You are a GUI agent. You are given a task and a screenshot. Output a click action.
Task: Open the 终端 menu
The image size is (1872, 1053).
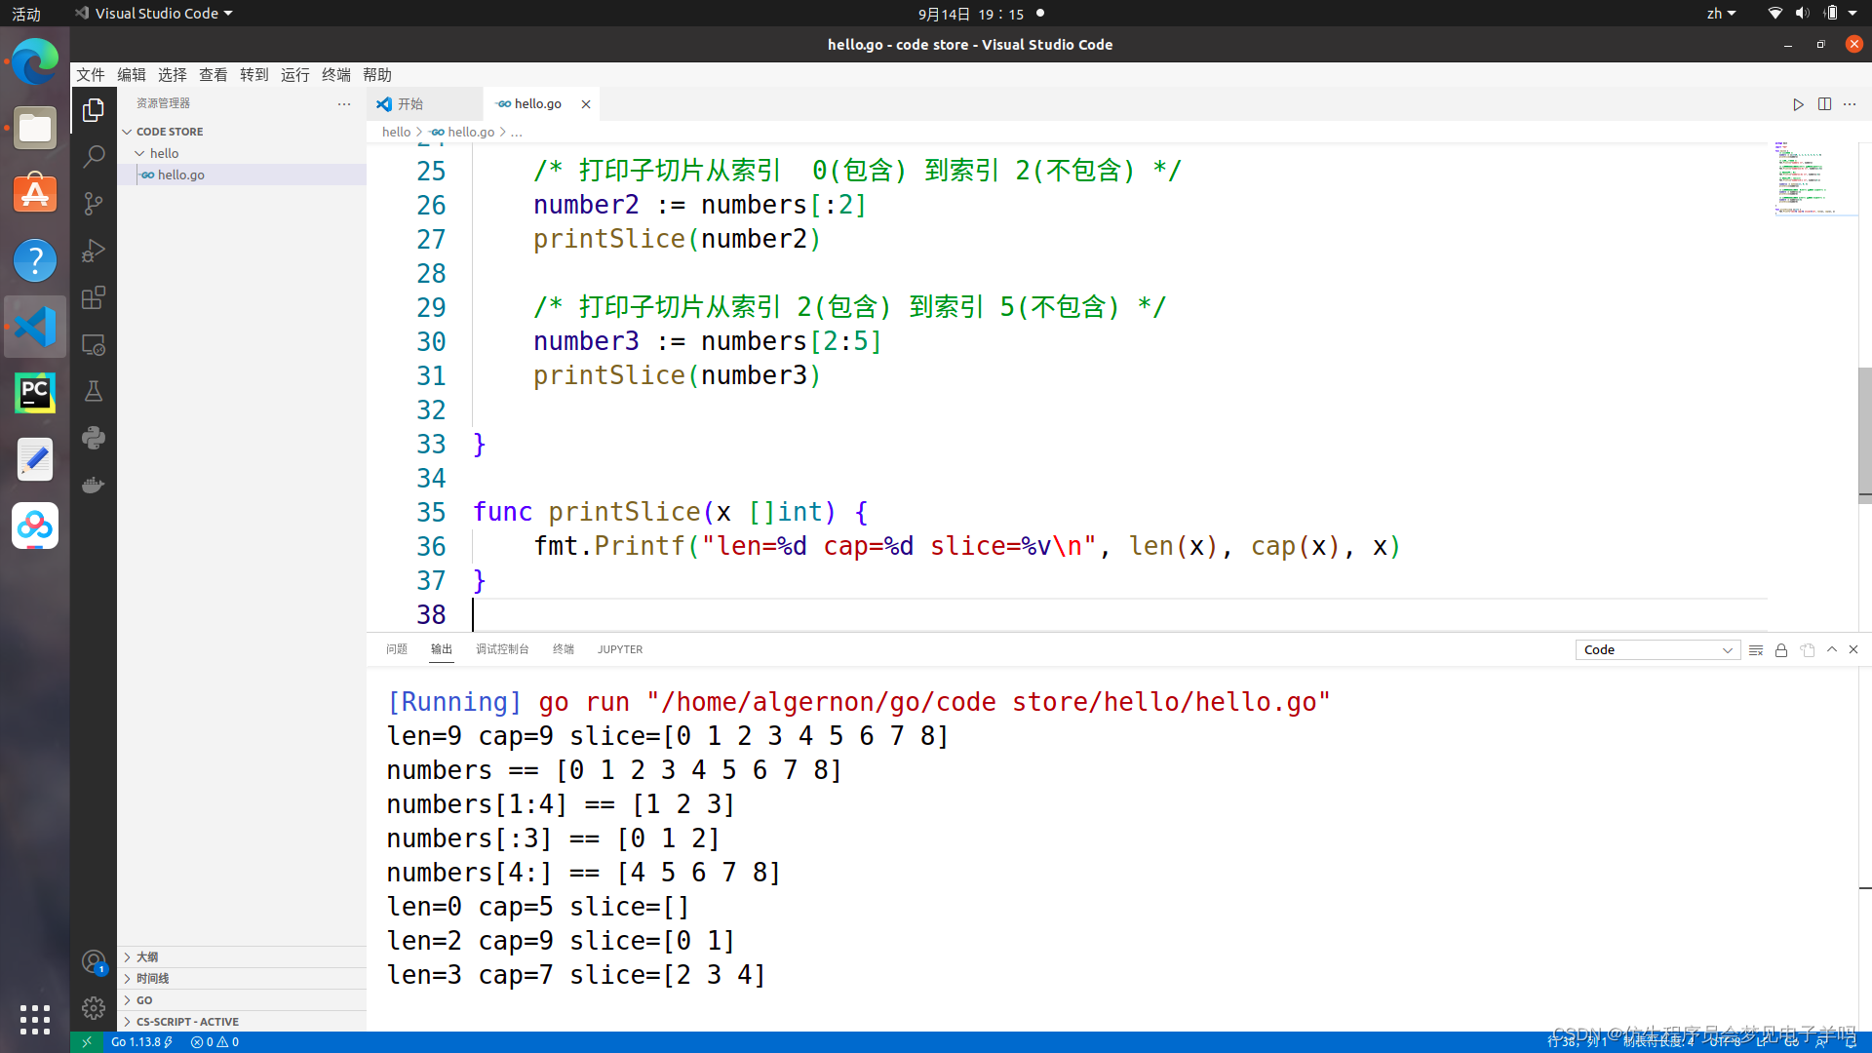336,75
